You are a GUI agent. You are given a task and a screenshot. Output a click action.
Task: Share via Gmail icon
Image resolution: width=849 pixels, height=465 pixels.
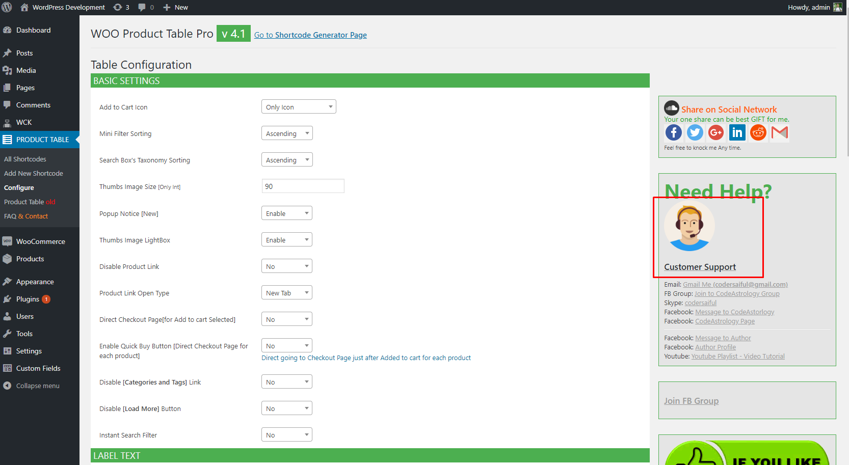[780, 132]
